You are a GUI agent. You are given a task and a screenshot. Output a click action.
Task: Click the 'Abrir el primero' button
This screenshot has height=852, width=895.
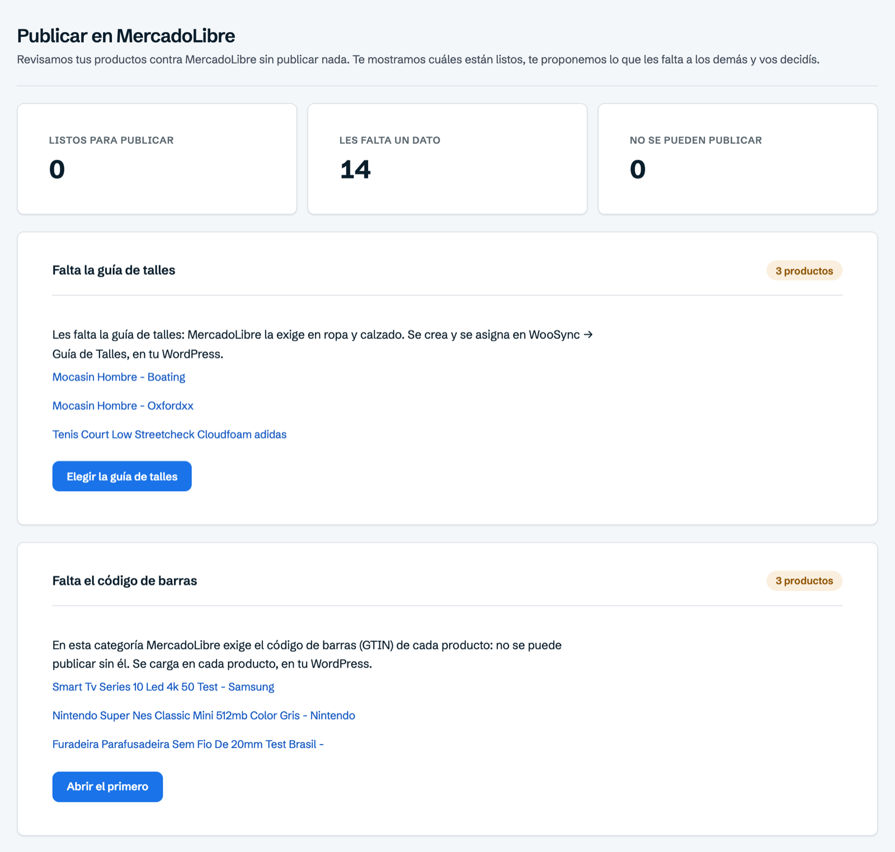(x=107, y=787)
